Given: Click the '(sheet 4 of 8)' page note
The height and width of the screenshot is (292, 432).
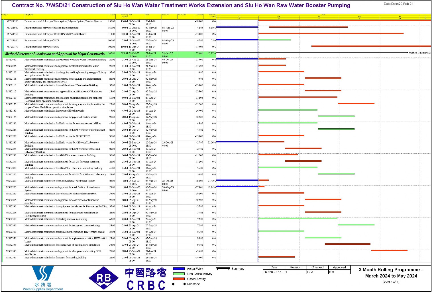Looking at the screenshot, I should click(391, 282).
